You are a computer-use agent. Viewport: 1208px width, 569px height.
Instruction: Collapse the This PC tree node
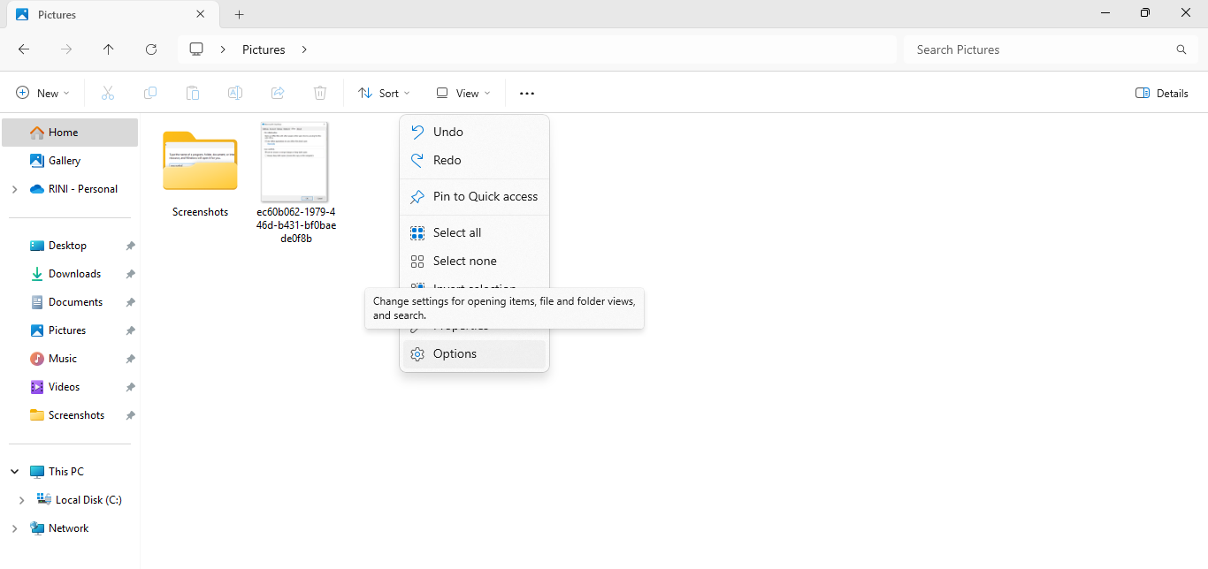click(x=14, y=472)
